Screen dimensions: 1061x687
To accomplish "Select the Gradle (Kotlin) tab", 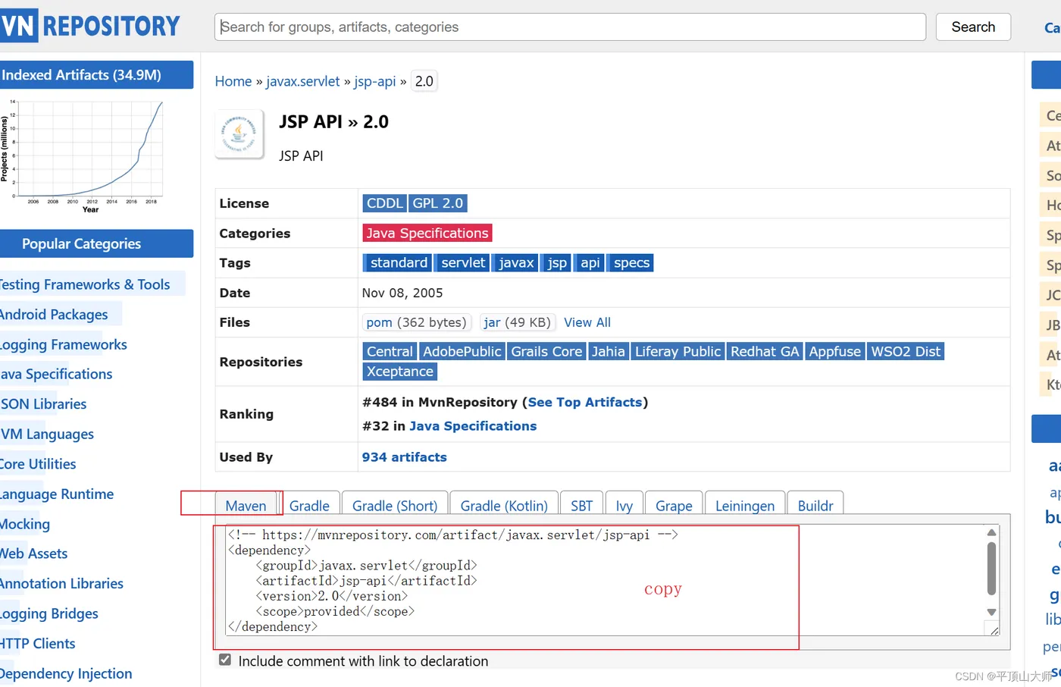I will (504, 505).
